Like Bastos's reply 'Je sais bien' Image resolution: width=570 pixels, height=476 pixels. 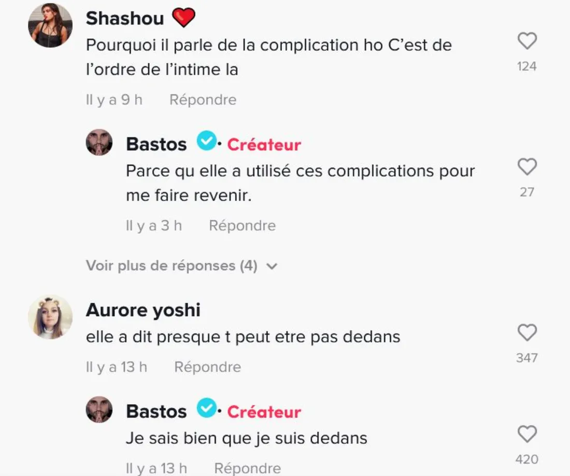pos(527,434)
